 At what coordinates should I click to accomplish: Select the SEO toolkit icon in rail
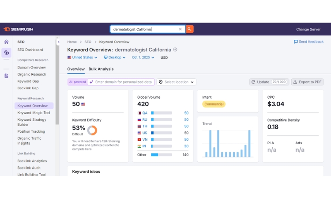(6, 53)
